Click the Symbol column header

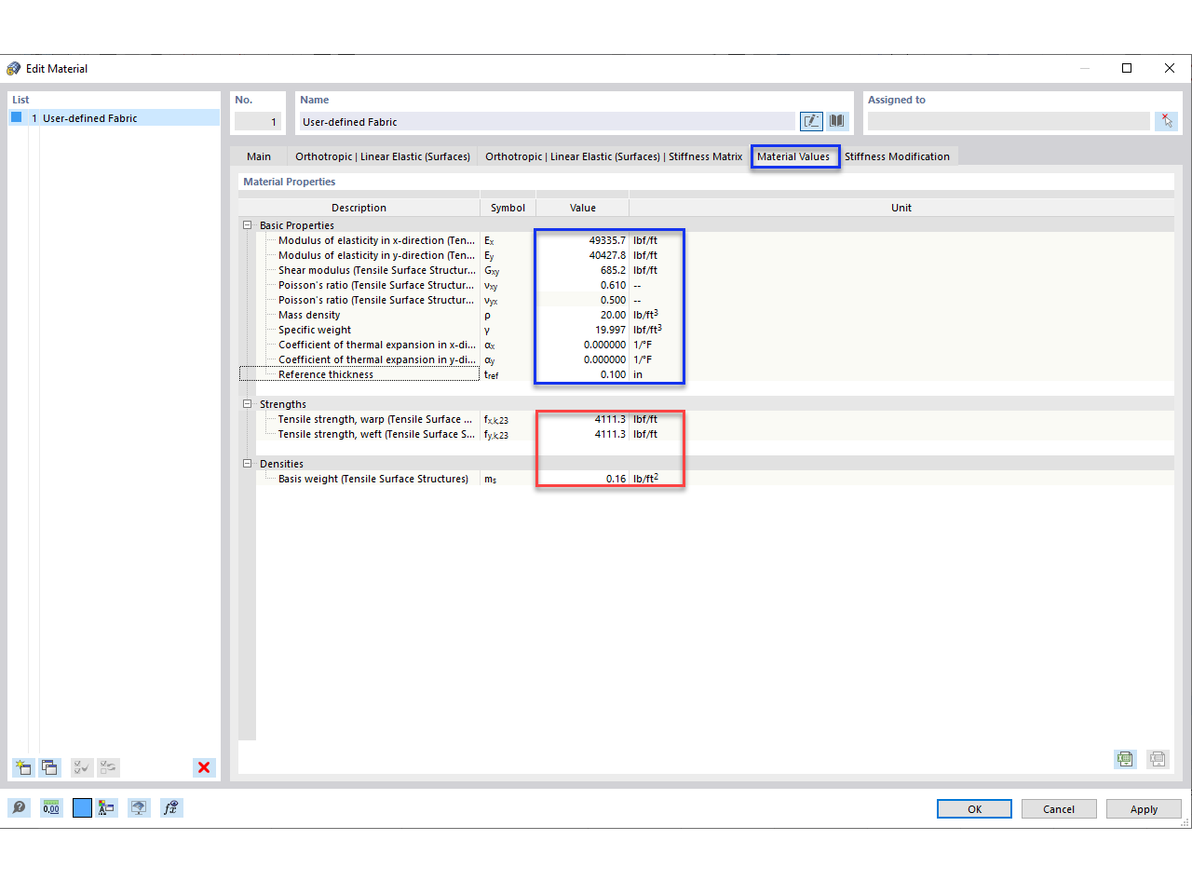pyautogui.click(x=508, y=208)
